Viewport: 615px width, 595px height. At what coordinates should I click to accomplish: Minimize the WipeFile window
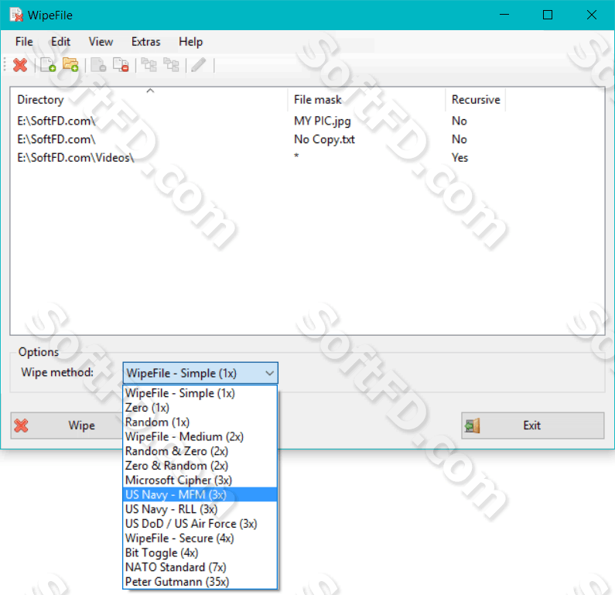[x=504, y=15]
